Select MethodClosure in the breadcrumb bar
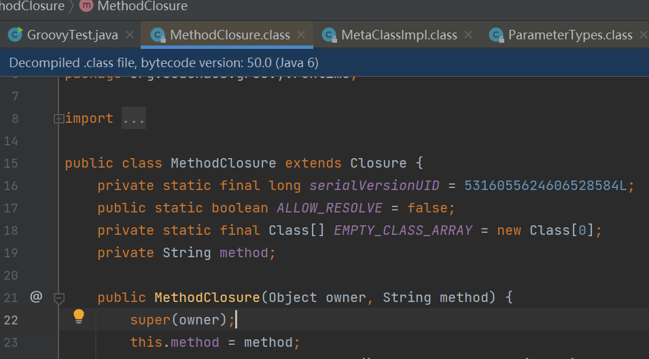Viewport: 649px width, 359px height. [143, 6]
